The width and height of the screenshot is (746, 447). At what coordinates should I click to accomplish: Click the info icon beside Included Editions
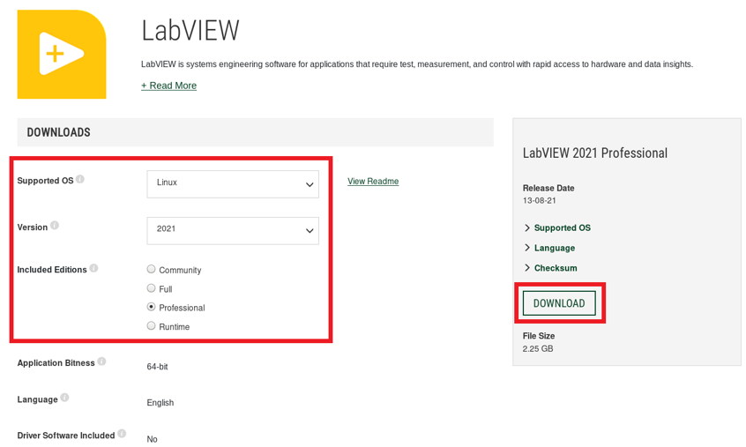[93, 268]
